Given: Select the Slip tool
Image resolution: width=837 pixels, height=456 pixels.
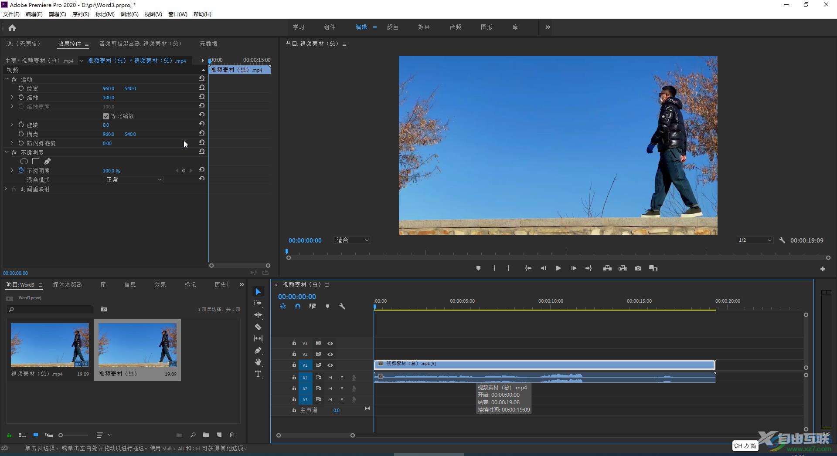Looking at the screenshot, I should (258, 338).
